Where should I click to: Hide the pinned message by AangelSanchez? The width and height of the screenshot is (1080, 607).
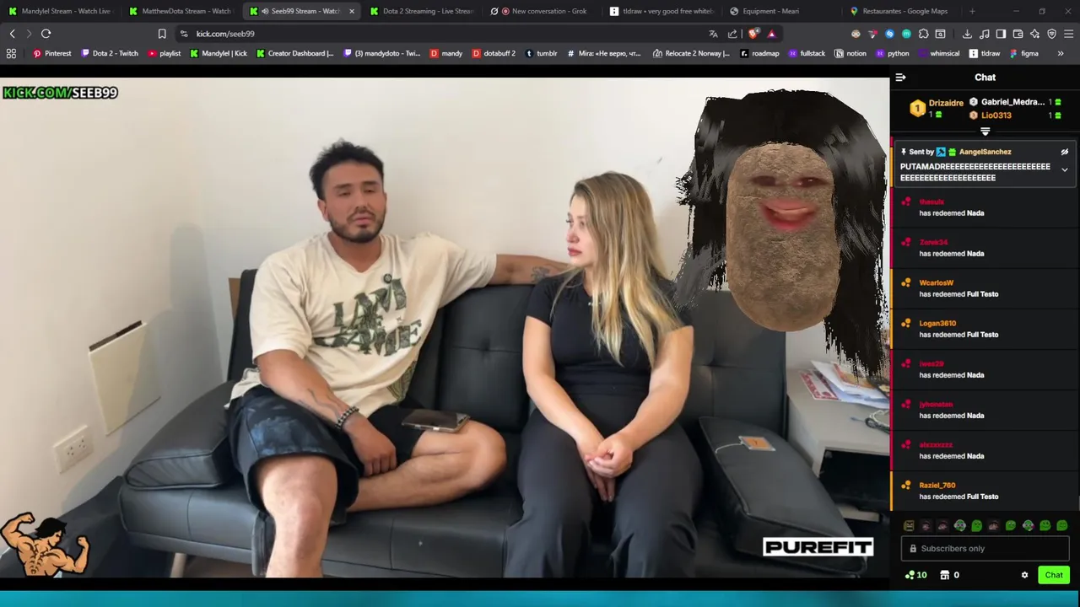(1065, 152)
